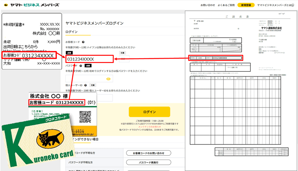Click the お客様コードのお問い合わせ button
The image size is (298, 171).
tap(149, 153)
